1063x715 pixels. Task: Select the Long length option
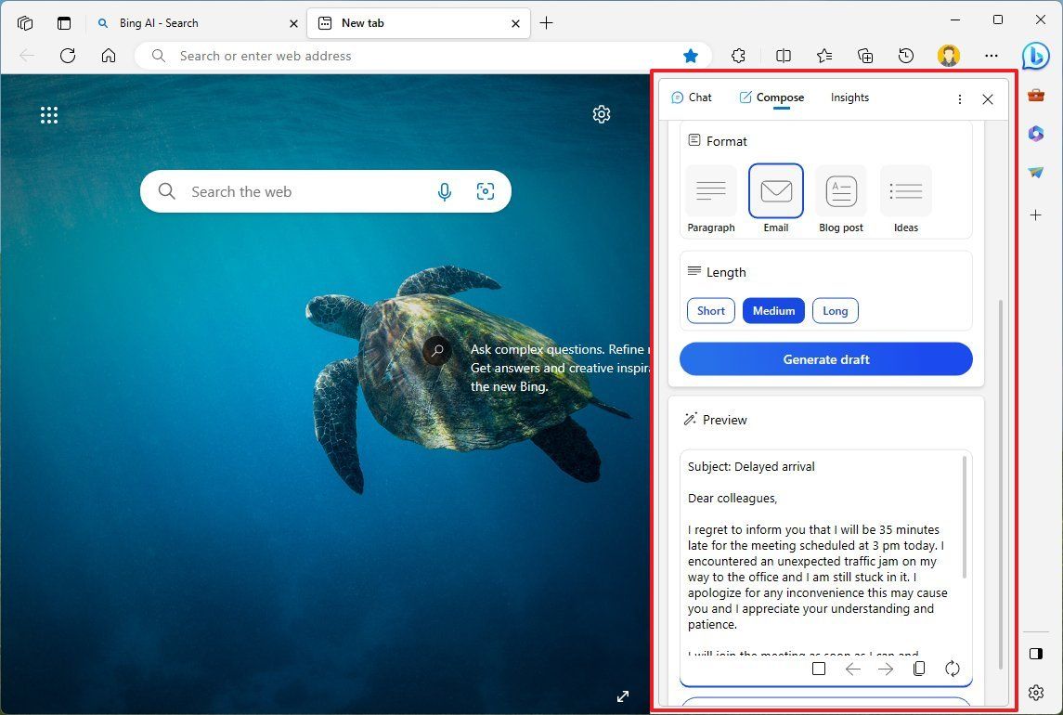pyautogui.click(x=835, y=310)
